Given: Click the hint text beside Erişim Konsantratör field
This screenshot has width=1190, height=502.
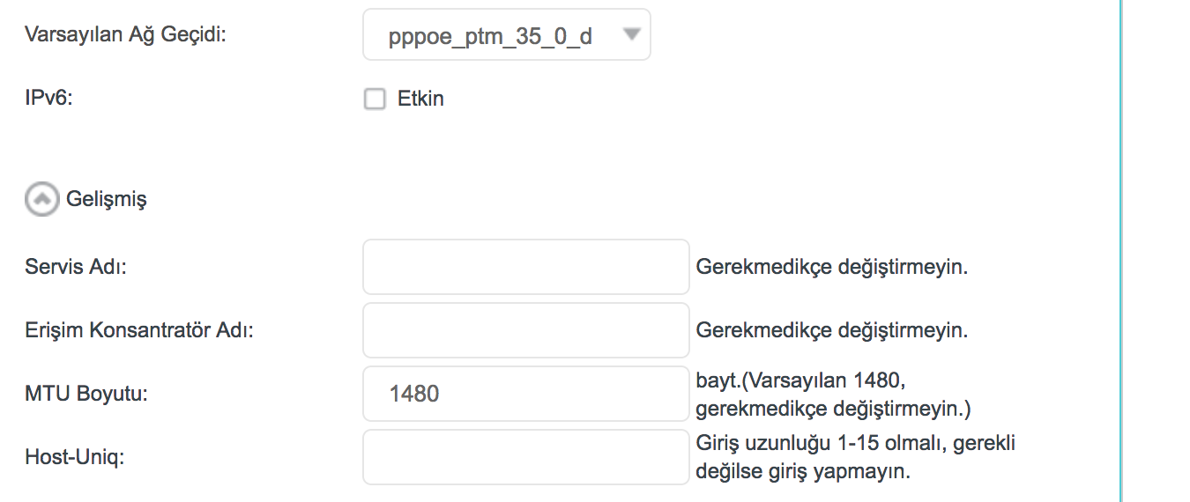Looking at the screenshot, I should click(x=832, y=330).
